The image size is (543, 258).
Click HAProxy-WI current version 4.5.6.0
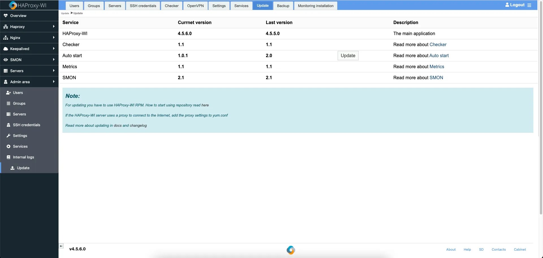[x=185, y=33]
